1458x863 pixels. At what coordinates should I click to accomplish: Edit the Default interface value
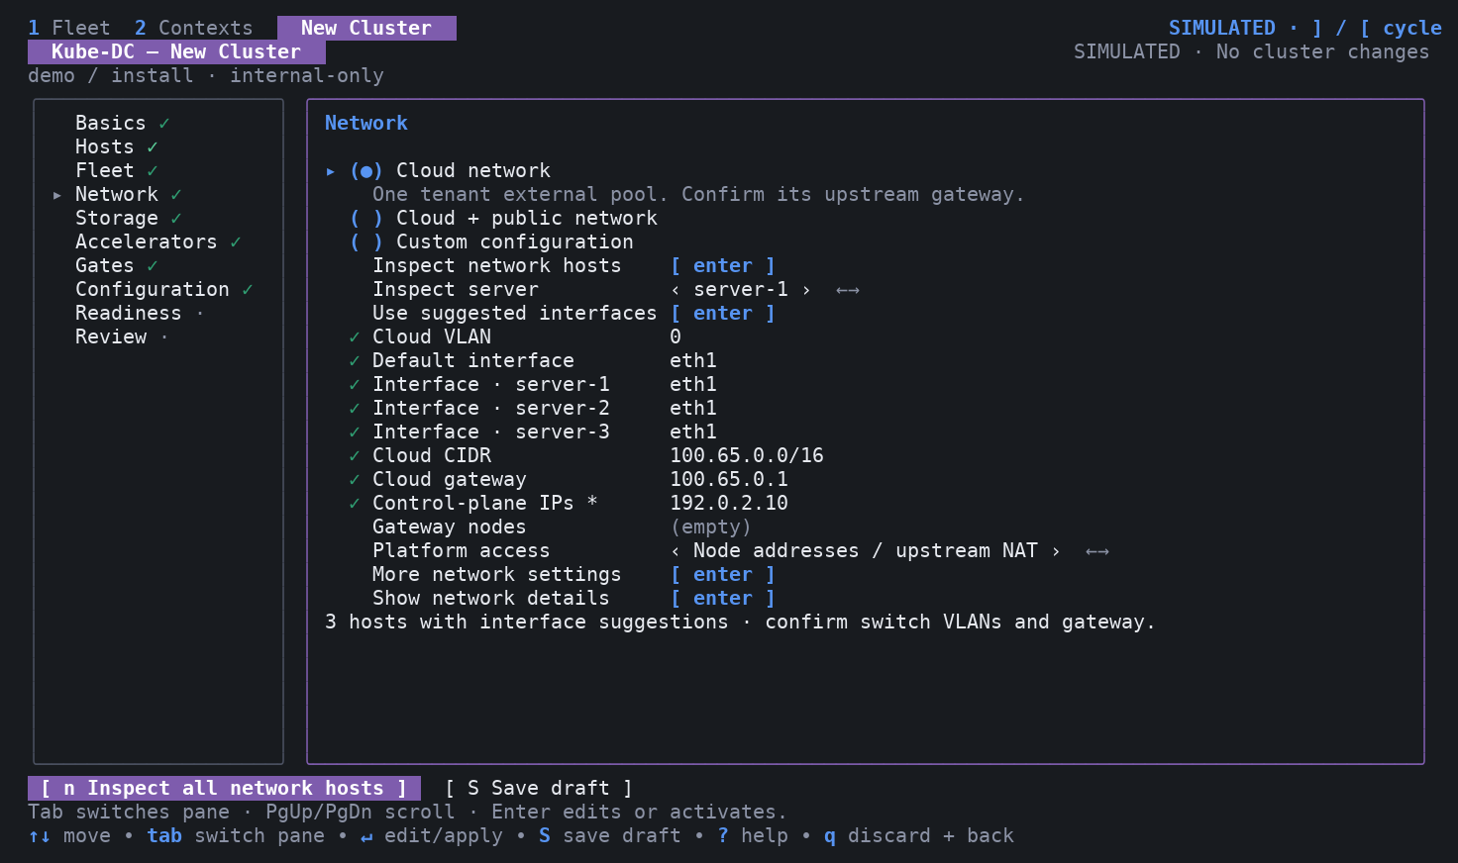[693, 360]
